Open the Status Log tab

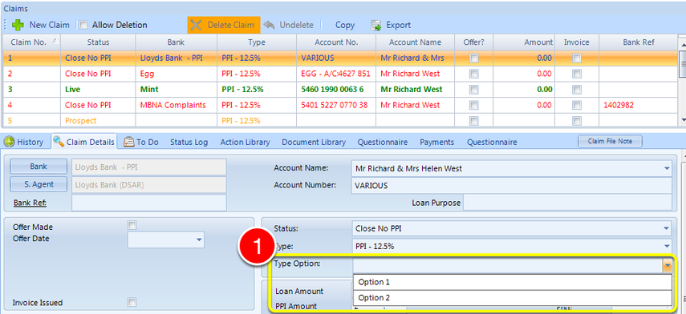click(189, 142)
